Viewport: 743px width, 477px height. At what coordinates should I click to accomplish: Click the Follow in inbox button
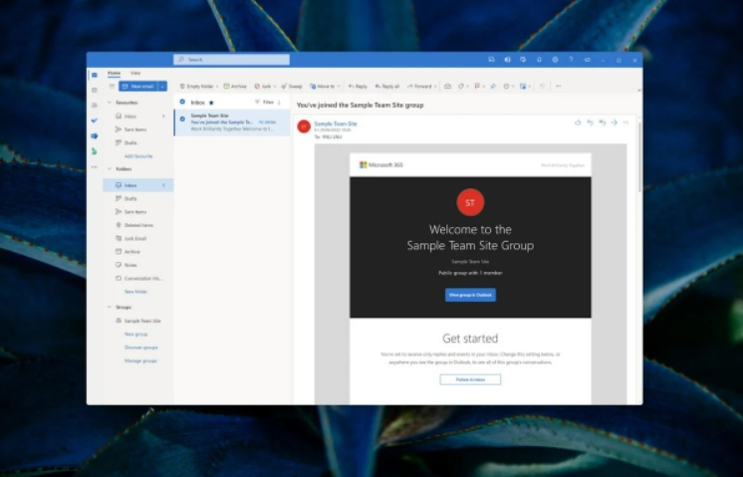click(x=470, y=379)
